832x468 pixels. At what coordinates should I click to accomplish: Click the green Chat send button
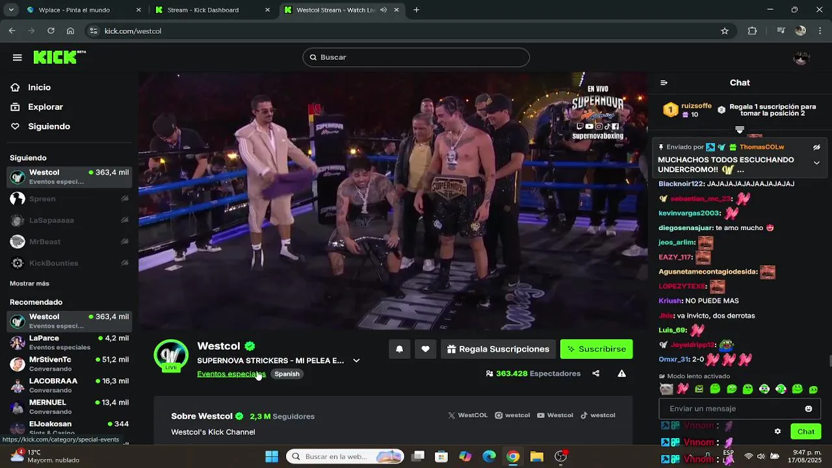805,432
